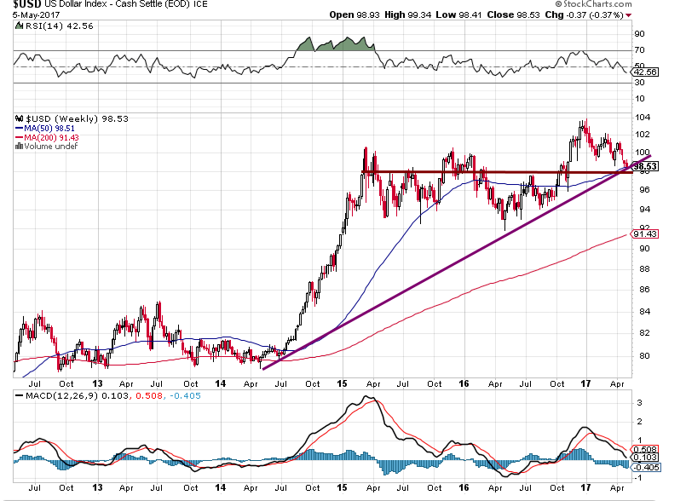Viewport: 686px width, 501px height.
Task: Click the $USD (Weekly) candlestick legend icon
Action: coord(21,118)
